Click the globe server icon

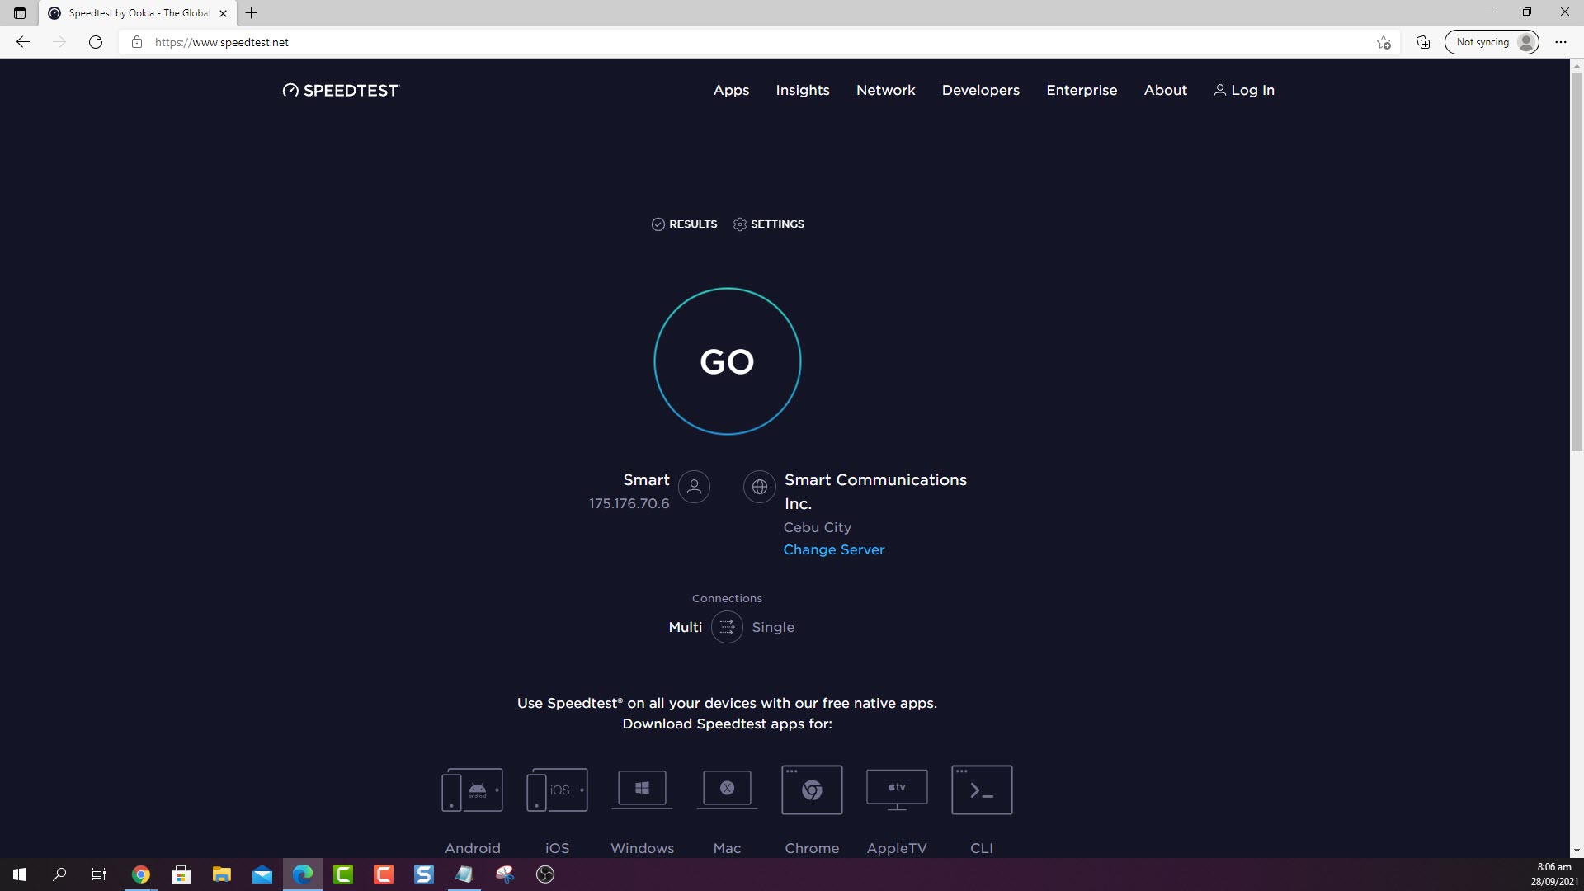[759, 487]
